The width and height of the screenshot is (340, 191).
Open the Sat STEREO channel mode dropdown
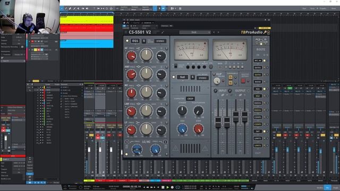(202, 78)
